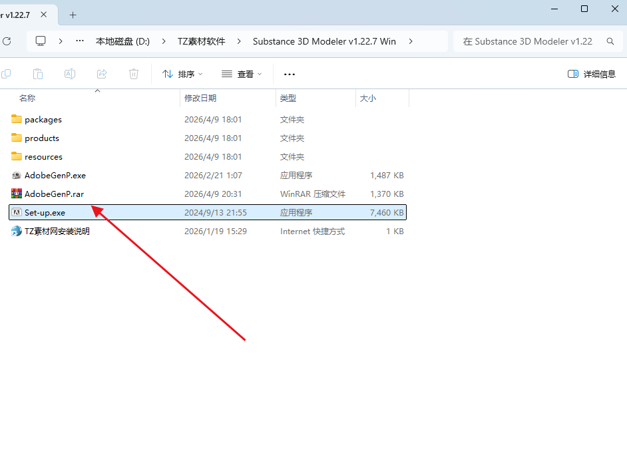
Task: Select the packages folder icon
Action: (17, 119)
